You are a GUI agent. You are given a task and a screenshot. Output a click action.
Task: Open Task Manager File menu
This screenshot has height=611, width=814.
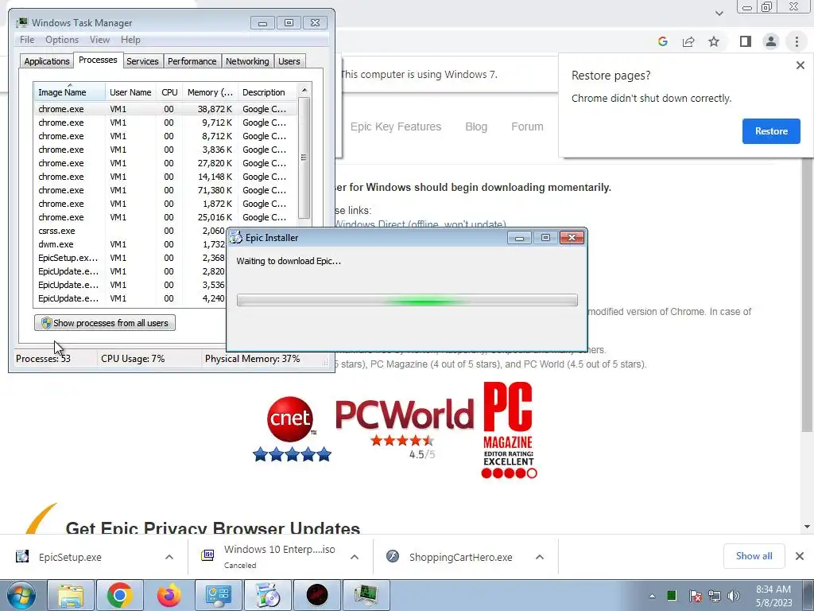point(27,40)
